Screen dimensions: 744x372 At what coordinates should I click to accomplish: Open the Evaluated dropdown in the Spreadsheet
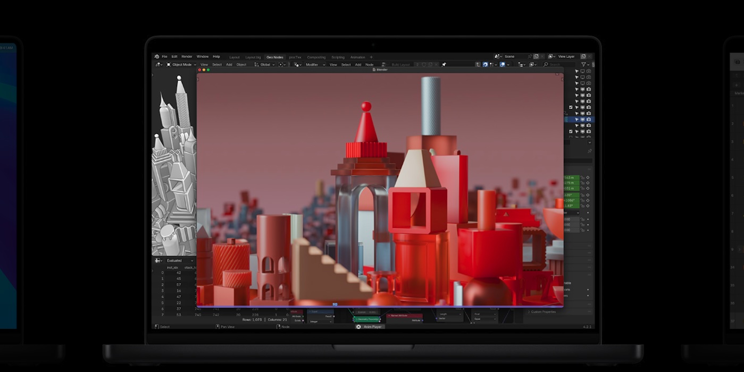[175, 260]
